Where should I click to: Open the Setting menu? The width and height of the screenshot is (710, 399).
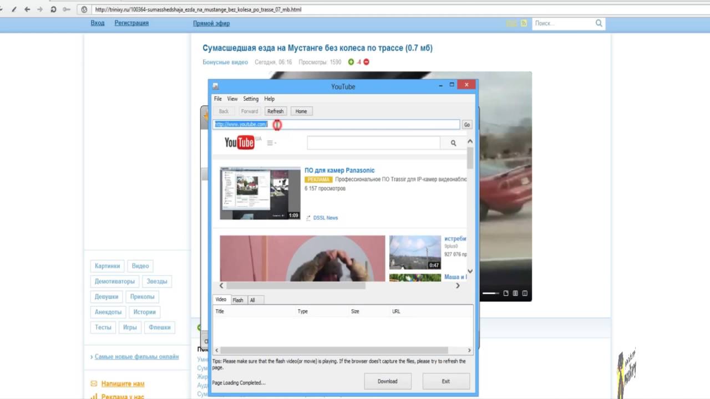(x=251, y=99)
